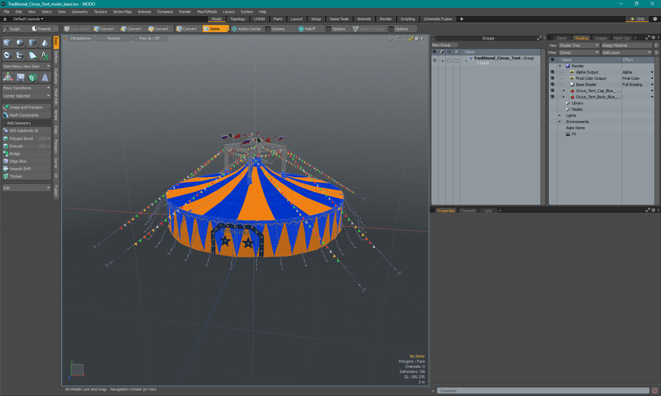Click the Action Center button
This screenshot has width=661, height=396.
tap(246, 29)
